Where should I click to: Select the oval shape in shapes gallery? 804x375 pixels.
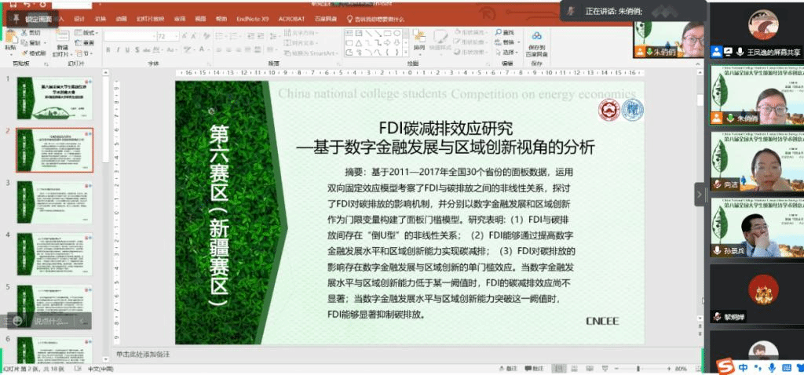click(x=397, y=33)
